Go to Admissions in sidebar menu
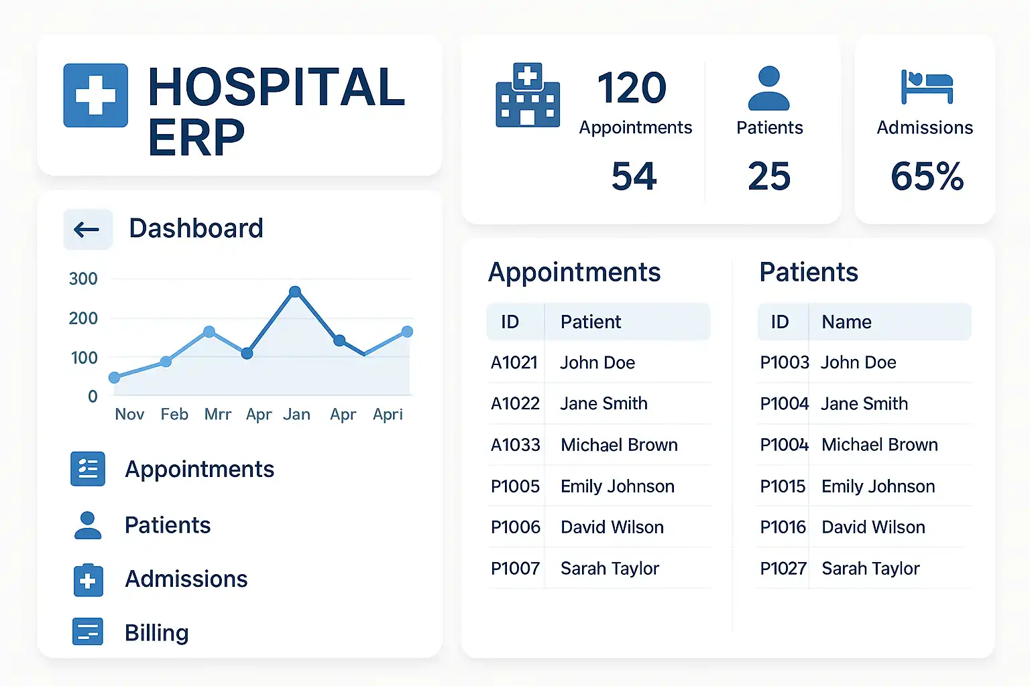The image size is (1030, 686). click(186, 579)
